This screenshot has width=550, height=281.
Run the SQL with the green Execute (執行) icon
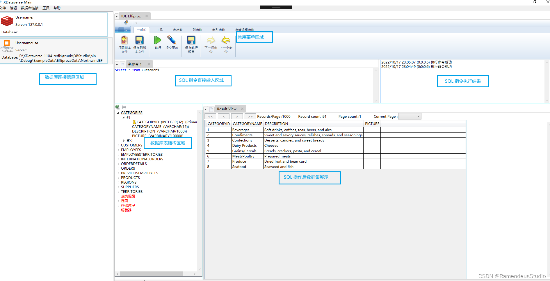158,40
